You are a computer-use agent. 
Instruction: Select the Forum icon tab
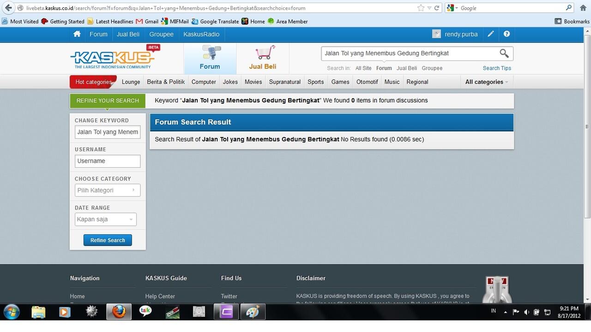(210, 58)
